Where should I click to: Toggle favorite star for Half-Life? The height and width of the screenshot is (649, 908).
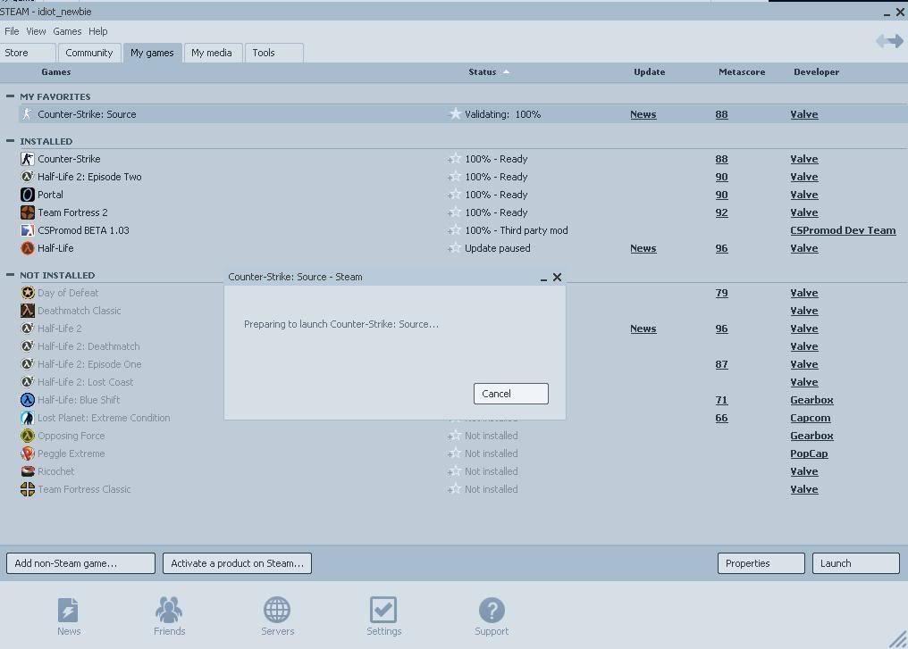[x=454, y=248]
